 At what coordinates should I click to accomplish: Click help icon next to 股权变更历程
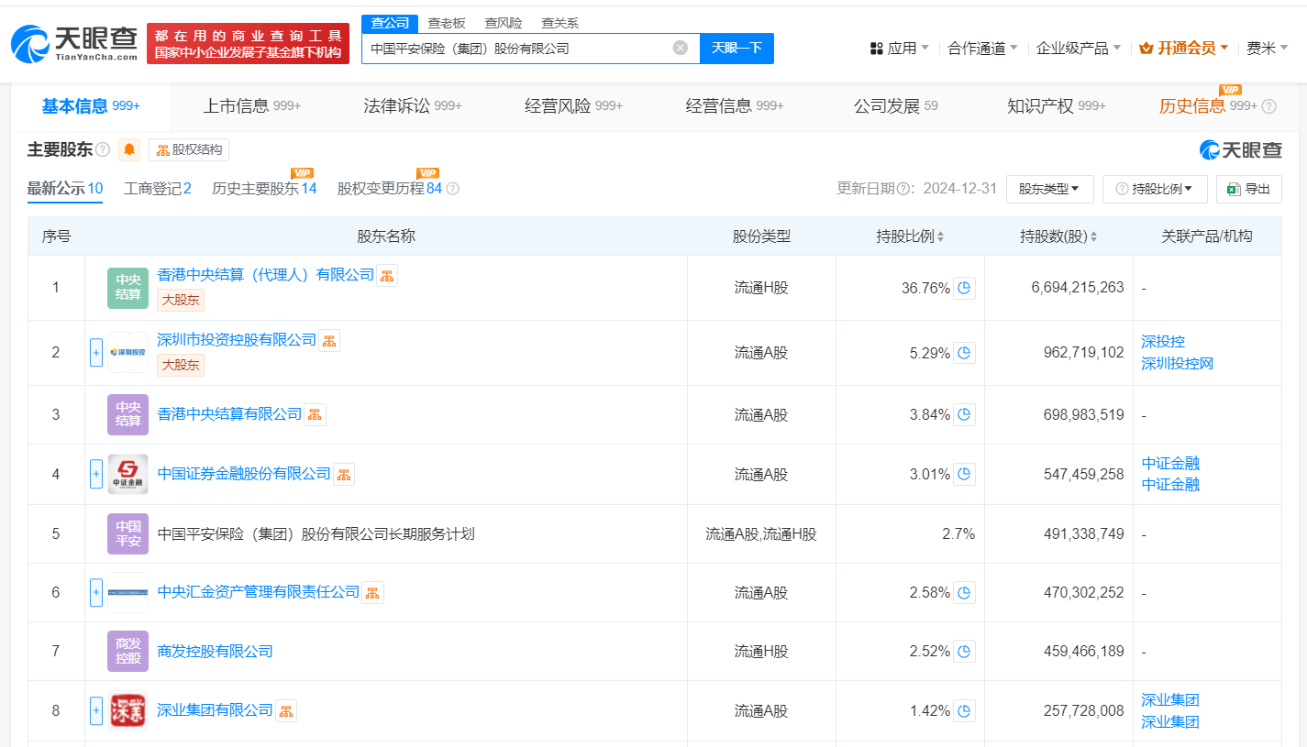(452, 189)
